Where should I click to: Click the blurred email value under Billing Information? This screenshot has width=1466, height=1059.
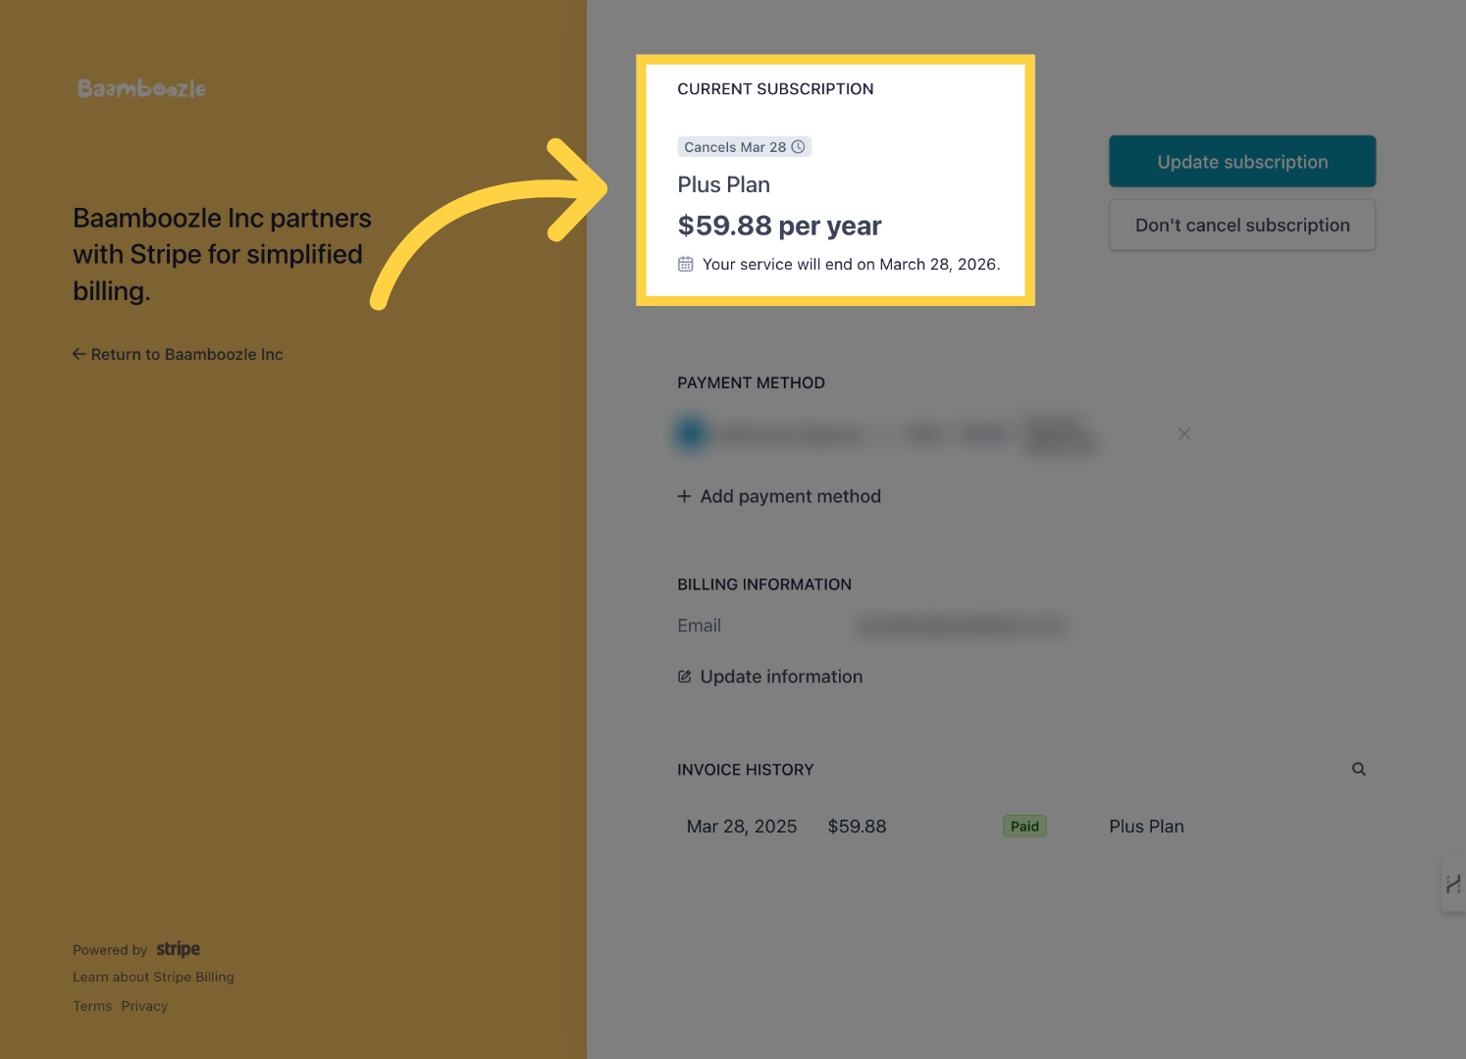coord(961,625)
